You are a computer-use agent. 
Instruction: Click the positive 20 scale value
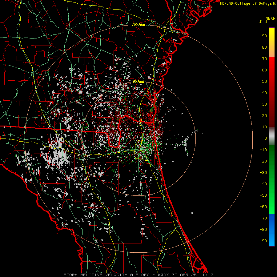point(264,115)
